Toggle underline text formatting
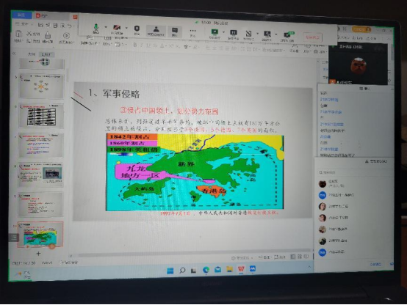Image resolution: width=407 pixels, height=305 pixels. [148, 45]
